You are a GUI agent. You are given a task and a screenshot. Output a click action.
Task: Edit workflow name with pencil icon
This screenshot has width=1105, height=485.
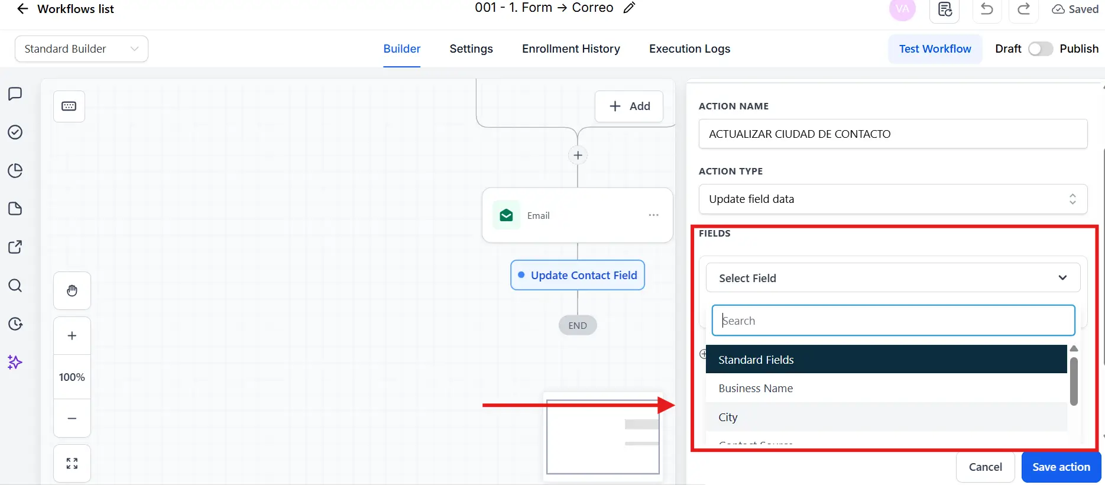point(630,8)
